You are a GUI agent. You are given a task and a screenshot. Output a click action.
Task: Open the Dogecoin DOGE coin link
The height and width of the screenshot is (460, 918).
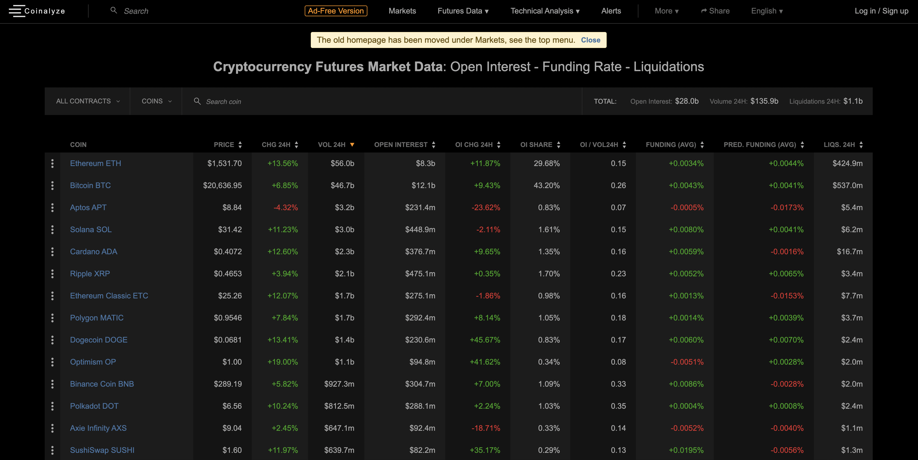[x=99, y=340]
